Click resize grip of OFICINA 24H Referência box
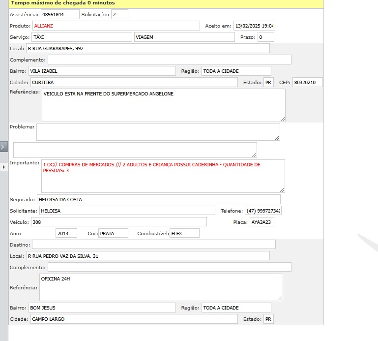Viewport: 378px width, 341px height. 280,298
